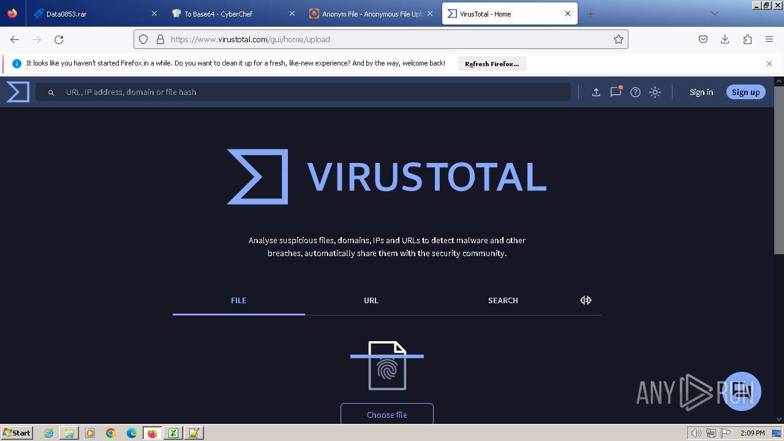The width and height of the screenshot is (784, 441).
Task: Open Internet Explorer from taskbar
Action: [x=48, y=433]
